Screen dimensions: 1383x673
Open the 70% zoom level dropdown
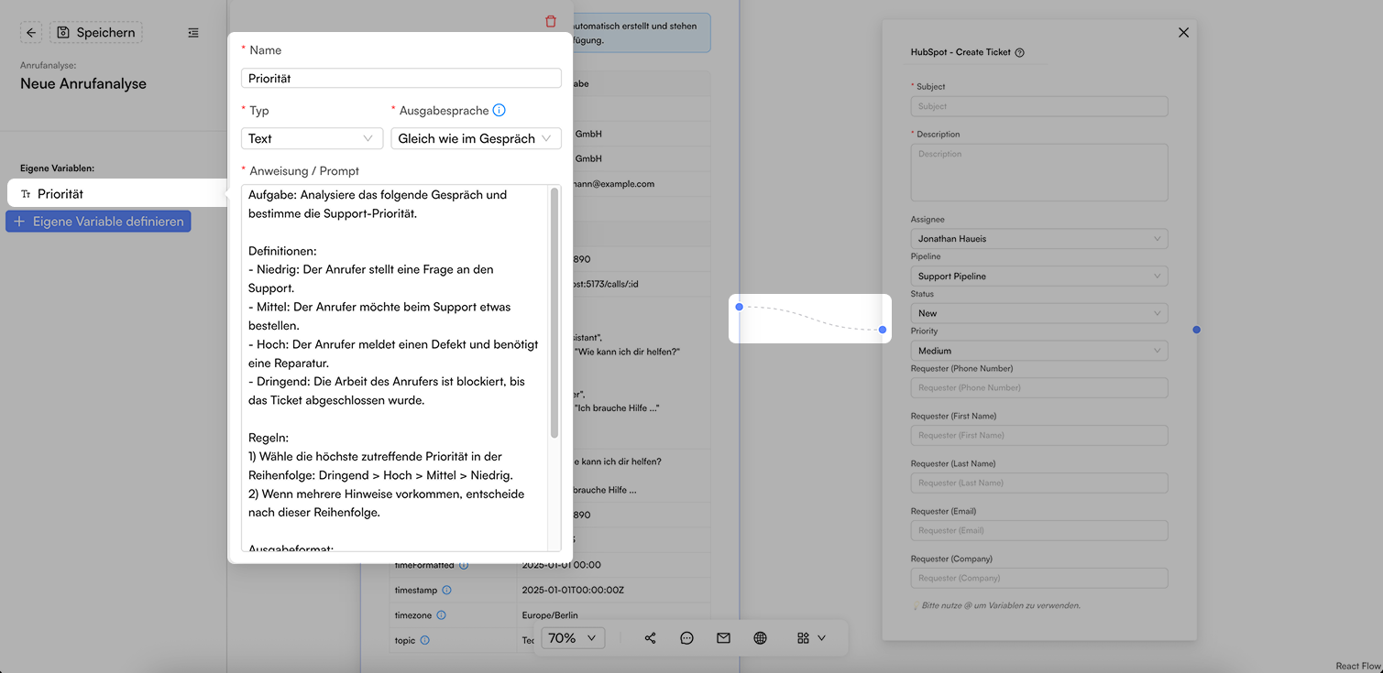click(x=573, y=637)
